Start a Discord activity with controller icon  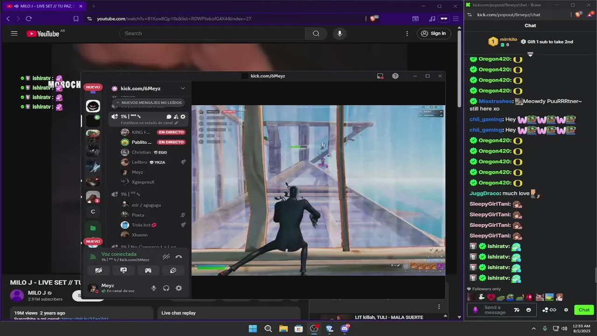click(x=148, y=270)
